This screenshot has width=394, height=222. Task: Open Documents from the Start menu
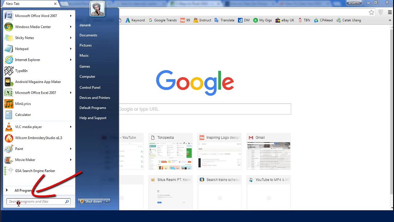pos(88,35)
